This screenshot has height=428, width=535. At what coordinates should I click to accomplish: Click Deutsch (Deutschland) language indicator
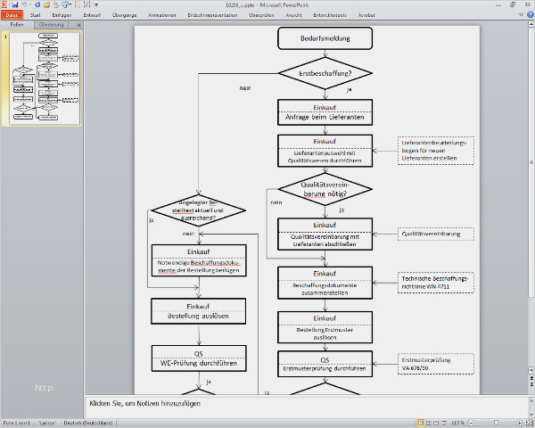[88, 424]
